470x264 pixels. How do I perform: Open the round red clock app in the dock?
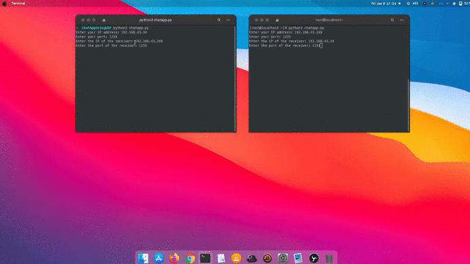pos(268,258)
